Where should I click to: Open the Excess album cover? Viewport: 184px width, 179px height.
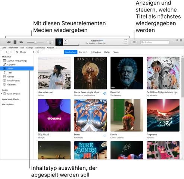pyautogui.click(x=90, y=115)
